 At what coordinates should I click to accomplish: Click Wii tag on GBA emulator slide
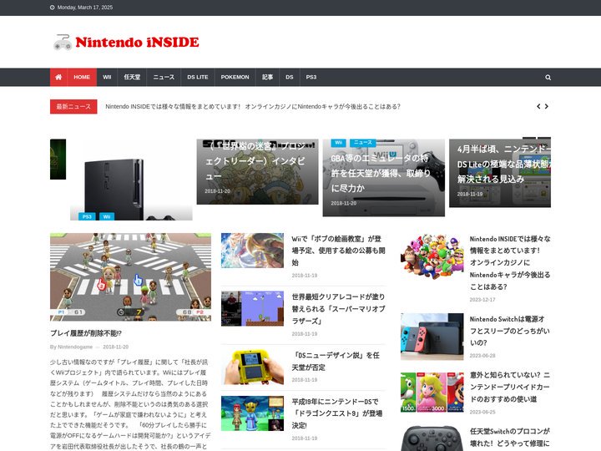click(x=338, y=143)
